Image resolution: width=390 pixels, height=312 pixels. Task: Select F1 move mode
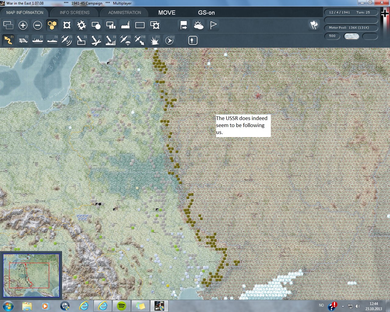click(x=8, y=40)
